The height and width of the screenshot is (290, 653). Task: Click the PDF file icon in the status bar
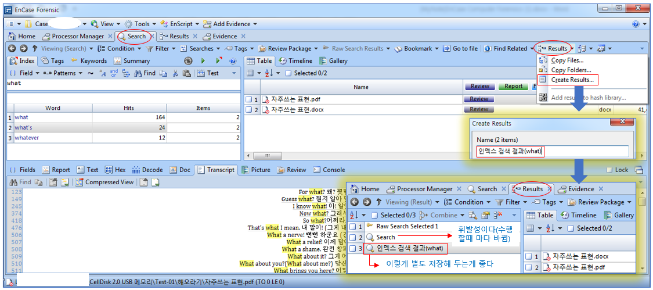click(x=9, y=282)
